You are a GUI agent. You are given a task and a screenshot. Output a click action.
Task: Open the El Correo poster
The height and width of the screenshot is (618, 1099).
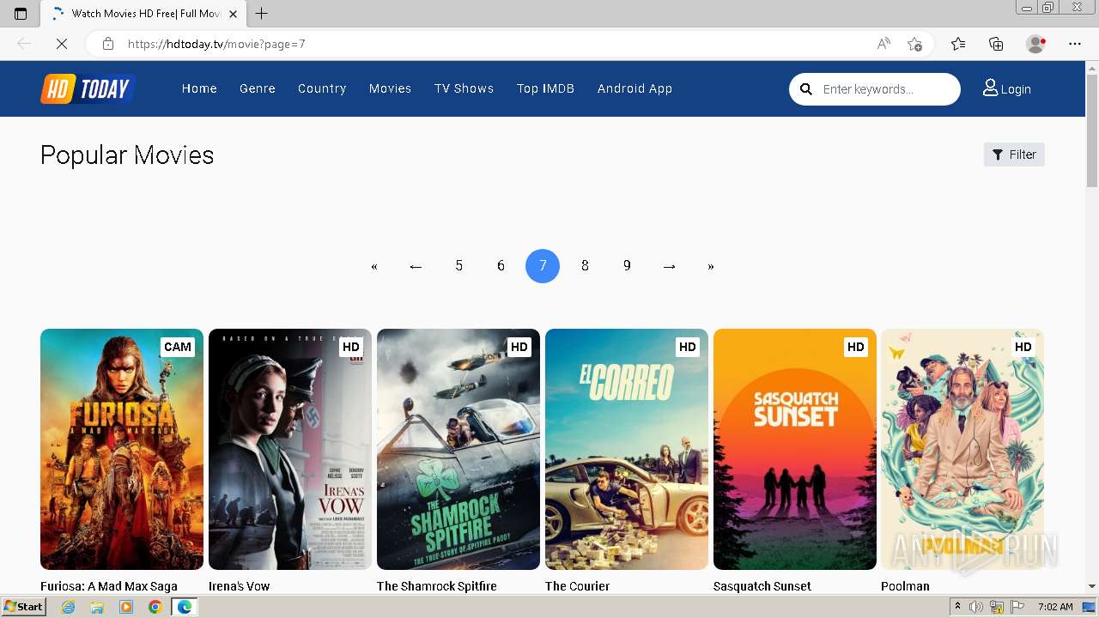627,449
